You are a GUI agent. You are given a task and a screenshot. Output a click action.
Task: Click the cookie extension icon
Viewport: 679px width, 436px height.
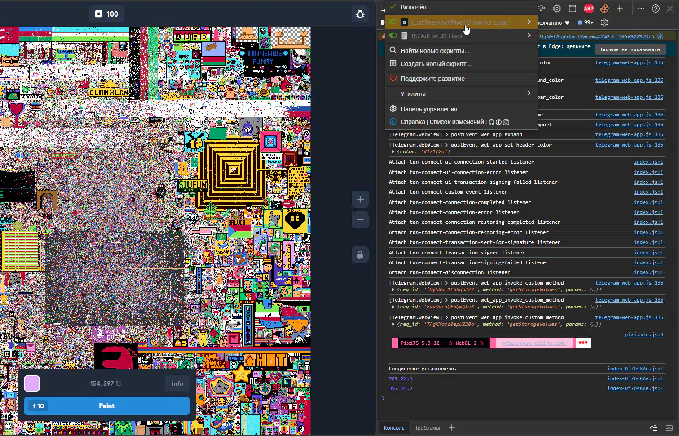point(604,9)
